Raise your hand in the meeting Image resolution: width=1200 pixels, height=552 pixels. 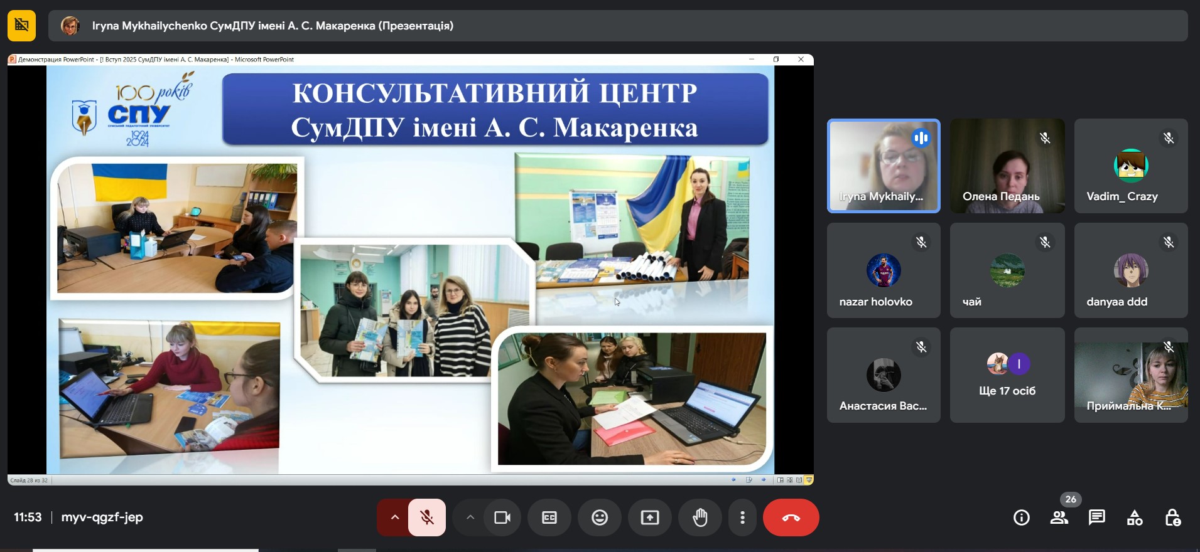pyautogui.click(x=700, y=517)
